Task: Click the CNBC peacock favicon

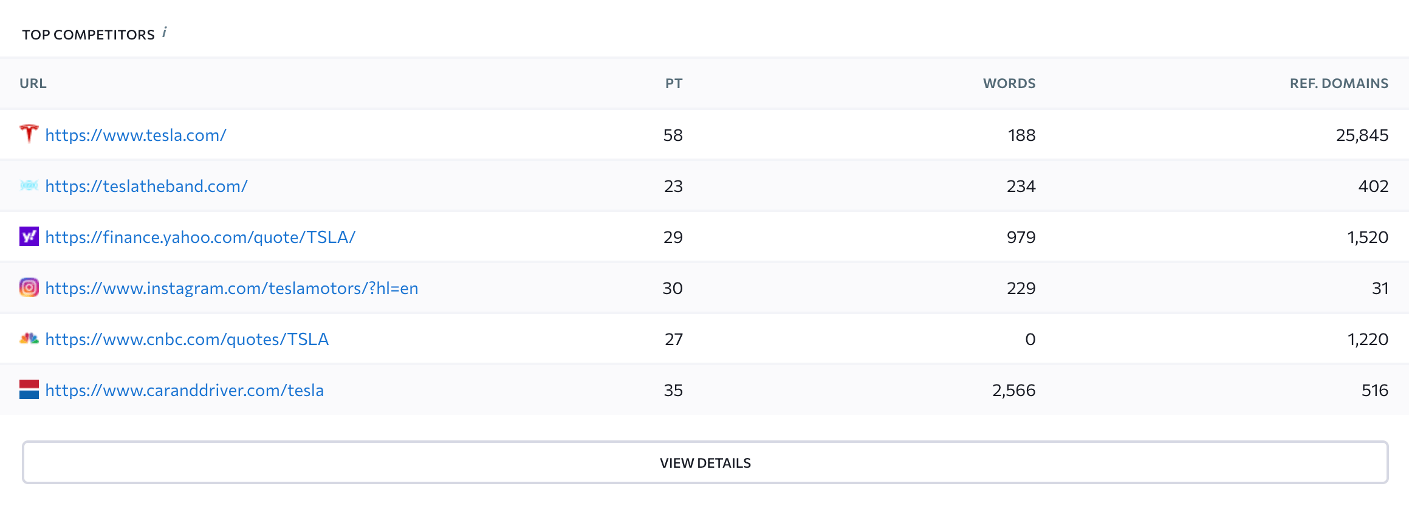Action: [x=29, y=338]
